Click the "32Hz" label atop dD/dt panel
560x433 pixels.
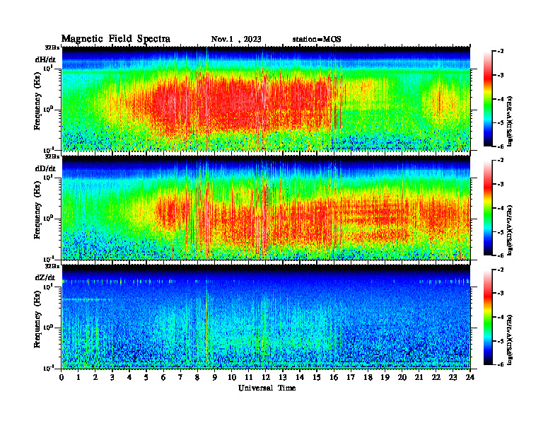[52, 156]
